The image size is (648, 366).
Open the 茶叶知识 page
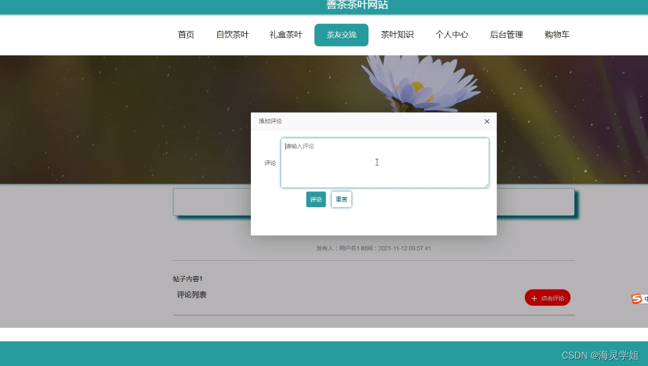coord(397,34)
